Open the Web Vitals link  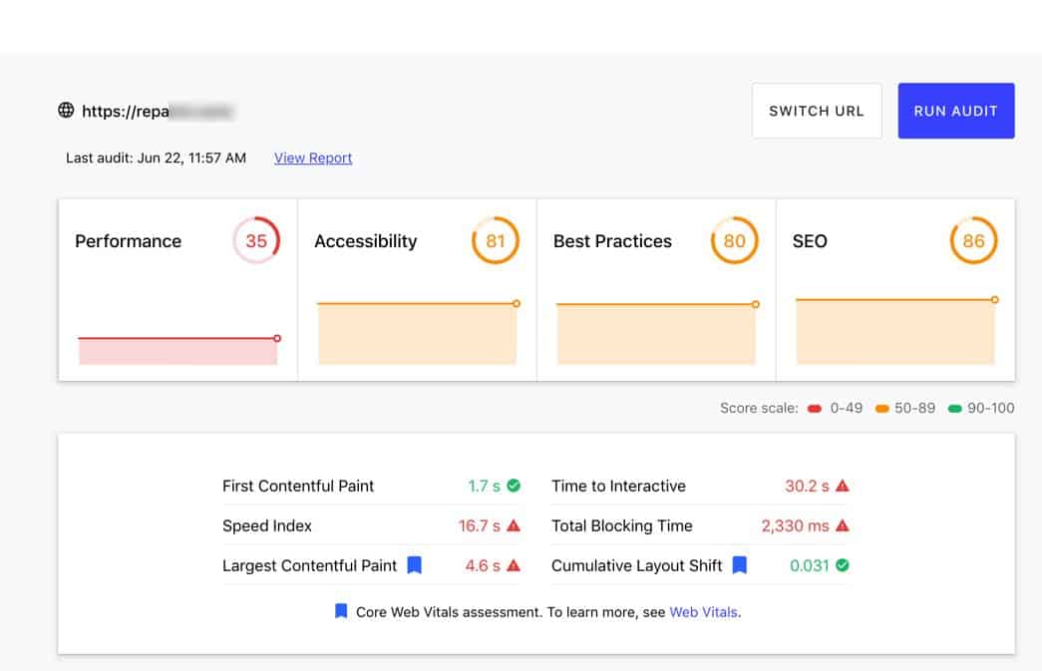tap(703, 612)
